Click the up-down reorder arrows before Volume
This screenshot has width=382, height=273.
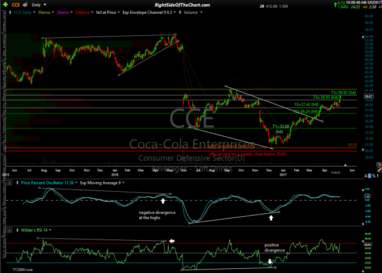[180, 13]
